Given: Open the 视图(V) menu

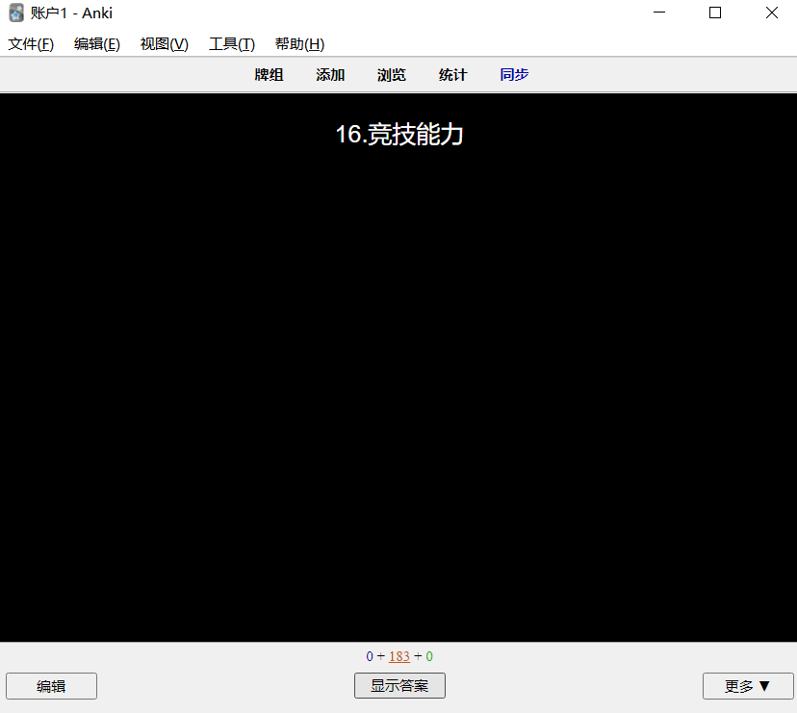Looking at the screenshot, I should click(165, 44).
